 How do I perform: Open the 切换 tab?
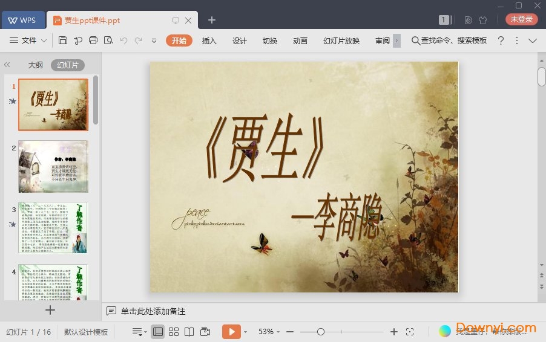click(270, 40)
